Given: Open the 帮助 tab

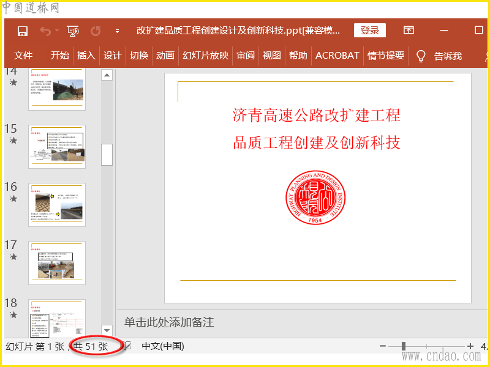Looking at the screenshot, I should (x=298, y=56).
